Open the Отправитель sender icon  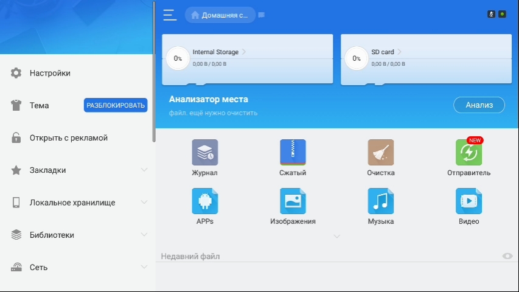click(x=468, y=153)
